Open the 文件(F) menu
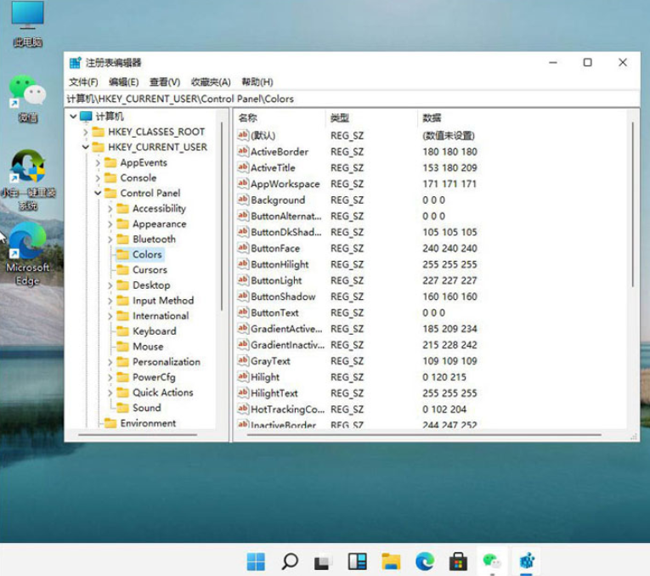650x576 pixels. (83, 82)
